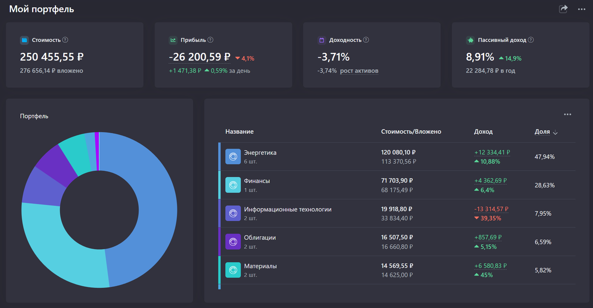Click the Облигации sector icon

pos(233,241)
